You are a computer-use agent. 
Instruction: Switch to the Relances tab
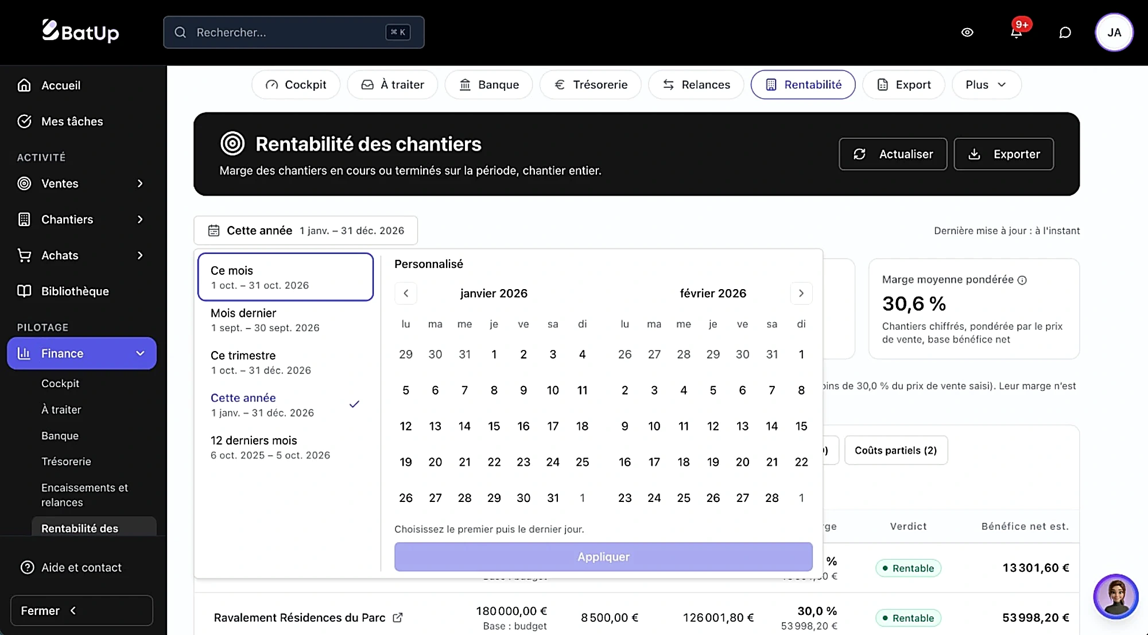696,85
